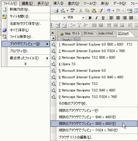Preview in Internet Explorer 6.0 (800 x 600)
The height and width of the screenshot is (141, 138).
pyautogui.click(x=94, y=44)
